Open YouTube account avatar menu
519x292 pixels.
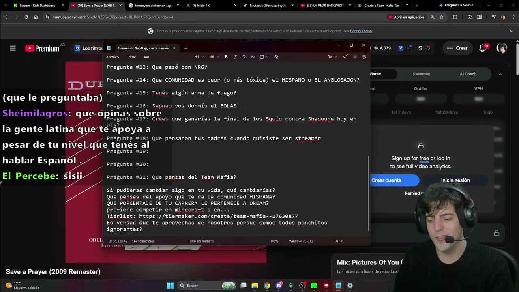(x=502, y=48)
